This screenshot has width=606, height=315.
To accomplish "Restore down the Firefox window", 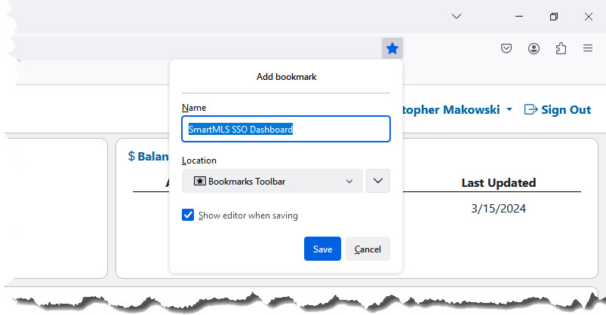I will (554, 17).
